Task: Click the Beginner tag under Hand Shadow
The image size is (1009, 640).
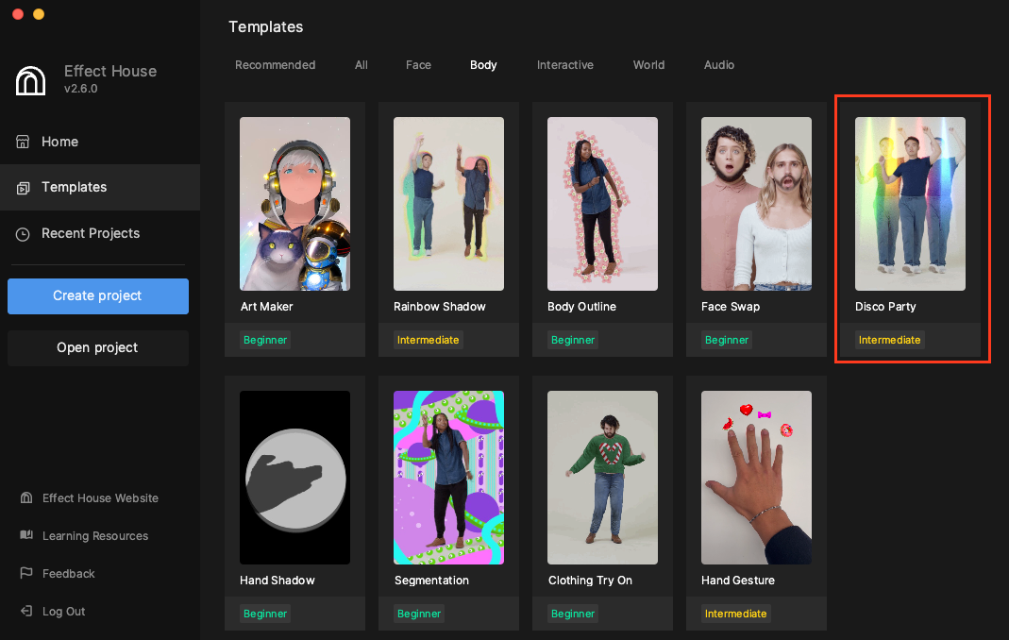Action: (x=265, y=614)
